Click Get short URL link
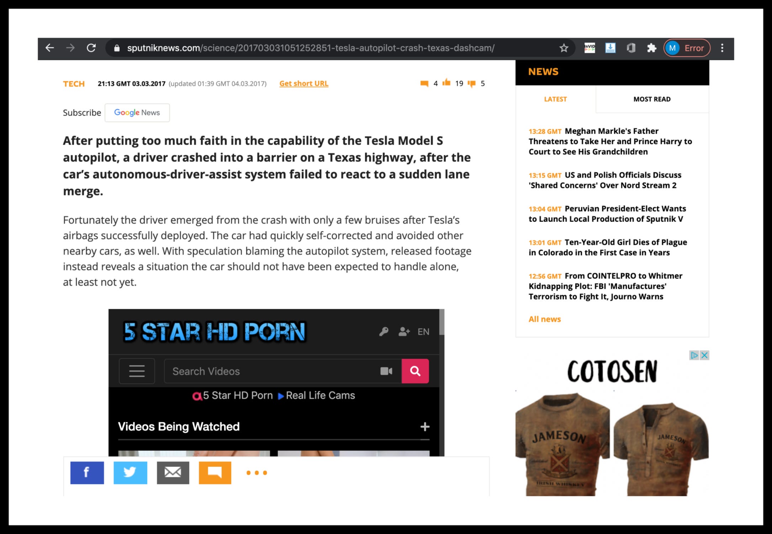The width and height of the screenshot is (772, 534). coord(304,84)
